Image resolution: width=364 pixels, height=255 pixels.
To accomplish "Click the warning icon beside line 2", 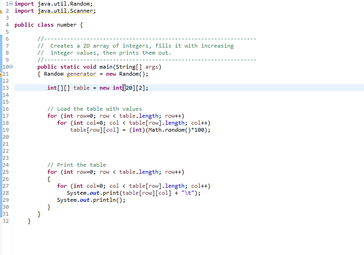I will point(1,11).
